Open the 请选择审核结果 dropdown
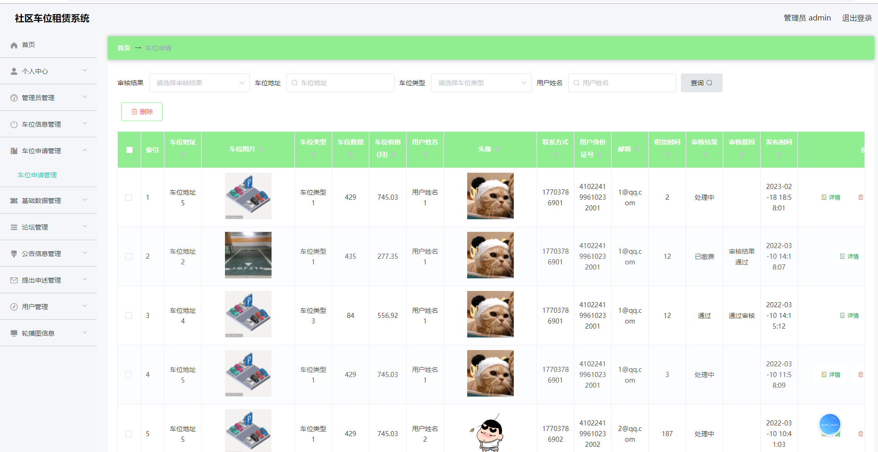Screen dimensions: 878x452 [199, 82]
